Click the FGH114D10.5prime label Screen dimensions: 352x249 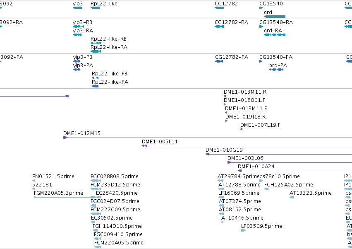pyautogui.click(x=117, y=226)
